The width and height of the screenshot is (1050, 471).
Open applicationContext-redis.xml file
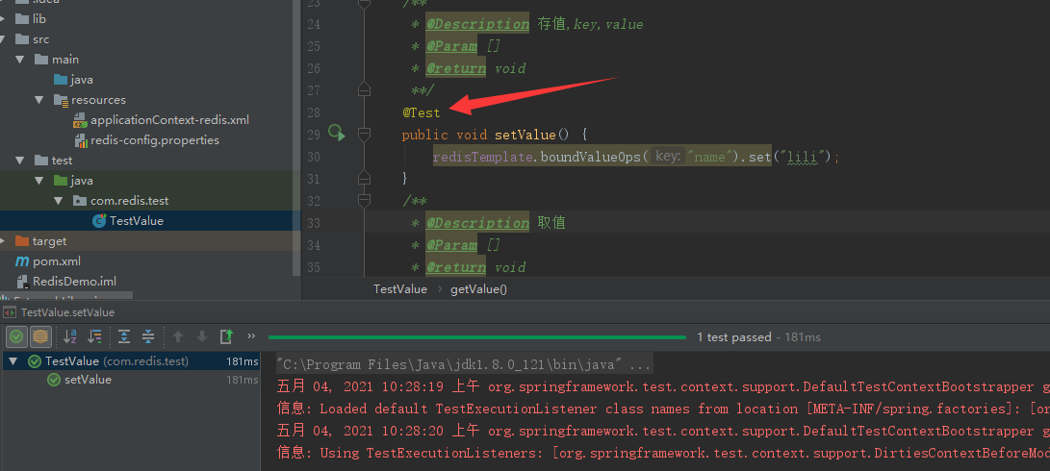pyautogui.click(x=168, y=120)
